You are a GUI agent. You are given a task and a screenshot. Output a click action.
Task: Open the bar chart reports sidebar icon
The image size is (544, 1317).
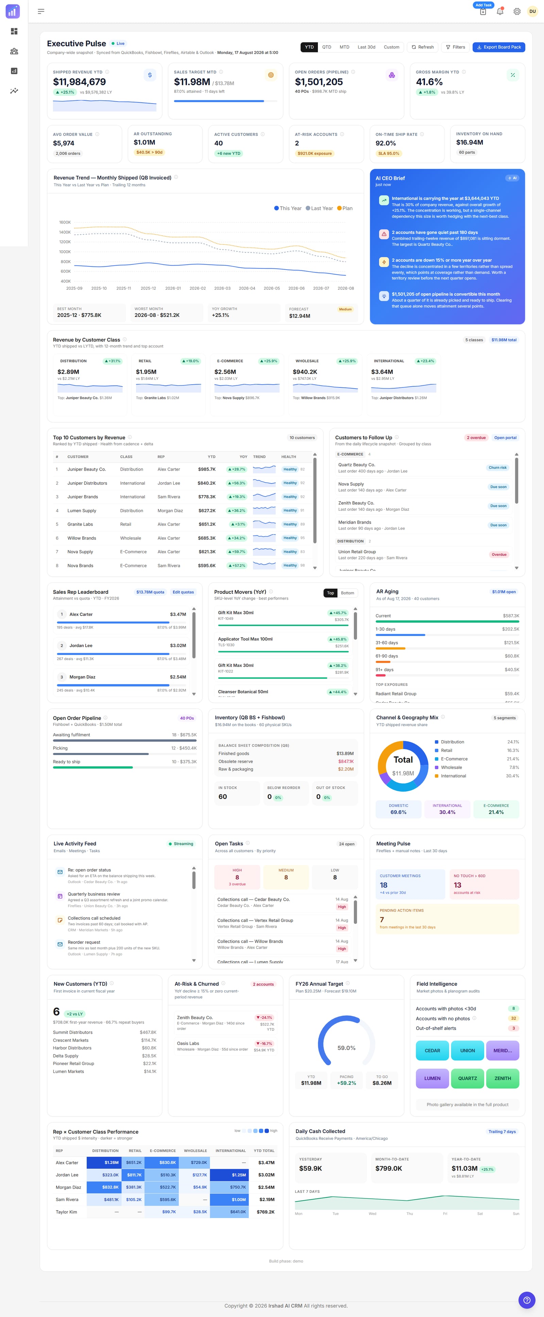(x=14, y=71)
